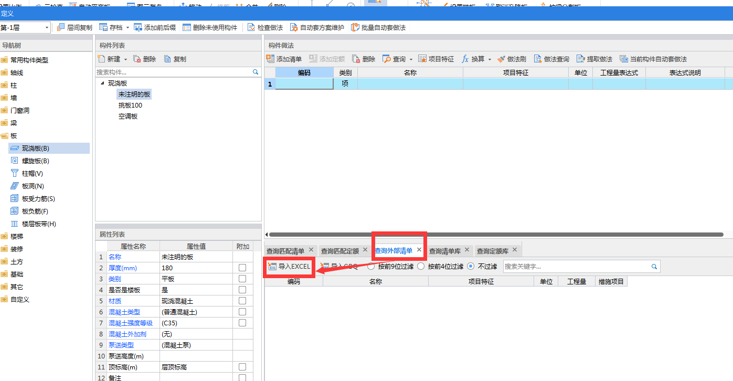This screenshot has height=381, width=733.
Task: Open the 第-1层 floor dropdown
Action: 47,27
